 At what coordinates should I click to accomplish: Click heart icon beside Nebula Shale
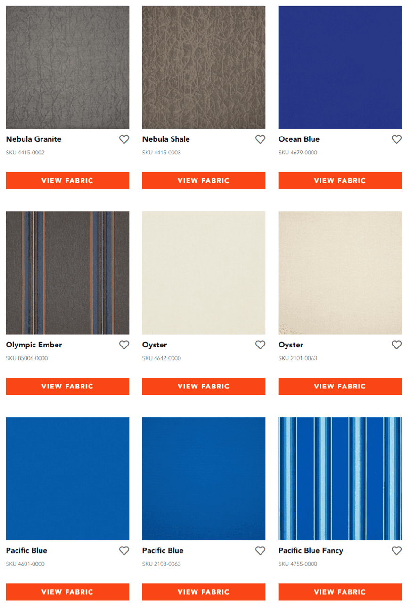(x=260, y=139)
